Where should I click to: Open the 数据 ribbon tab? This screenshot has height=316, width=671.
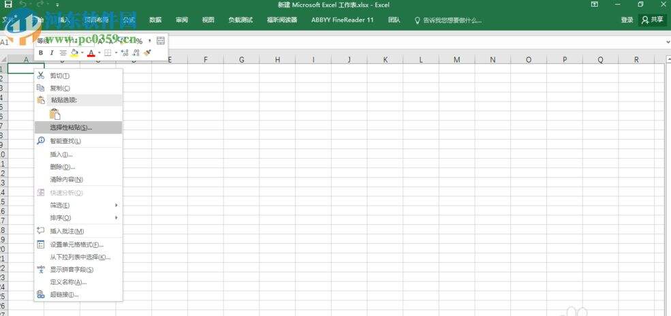pos(155,20)
